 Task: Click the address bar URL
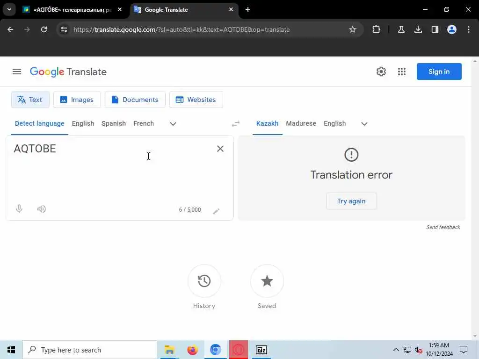pyautogui.click(x=181, y=29)
